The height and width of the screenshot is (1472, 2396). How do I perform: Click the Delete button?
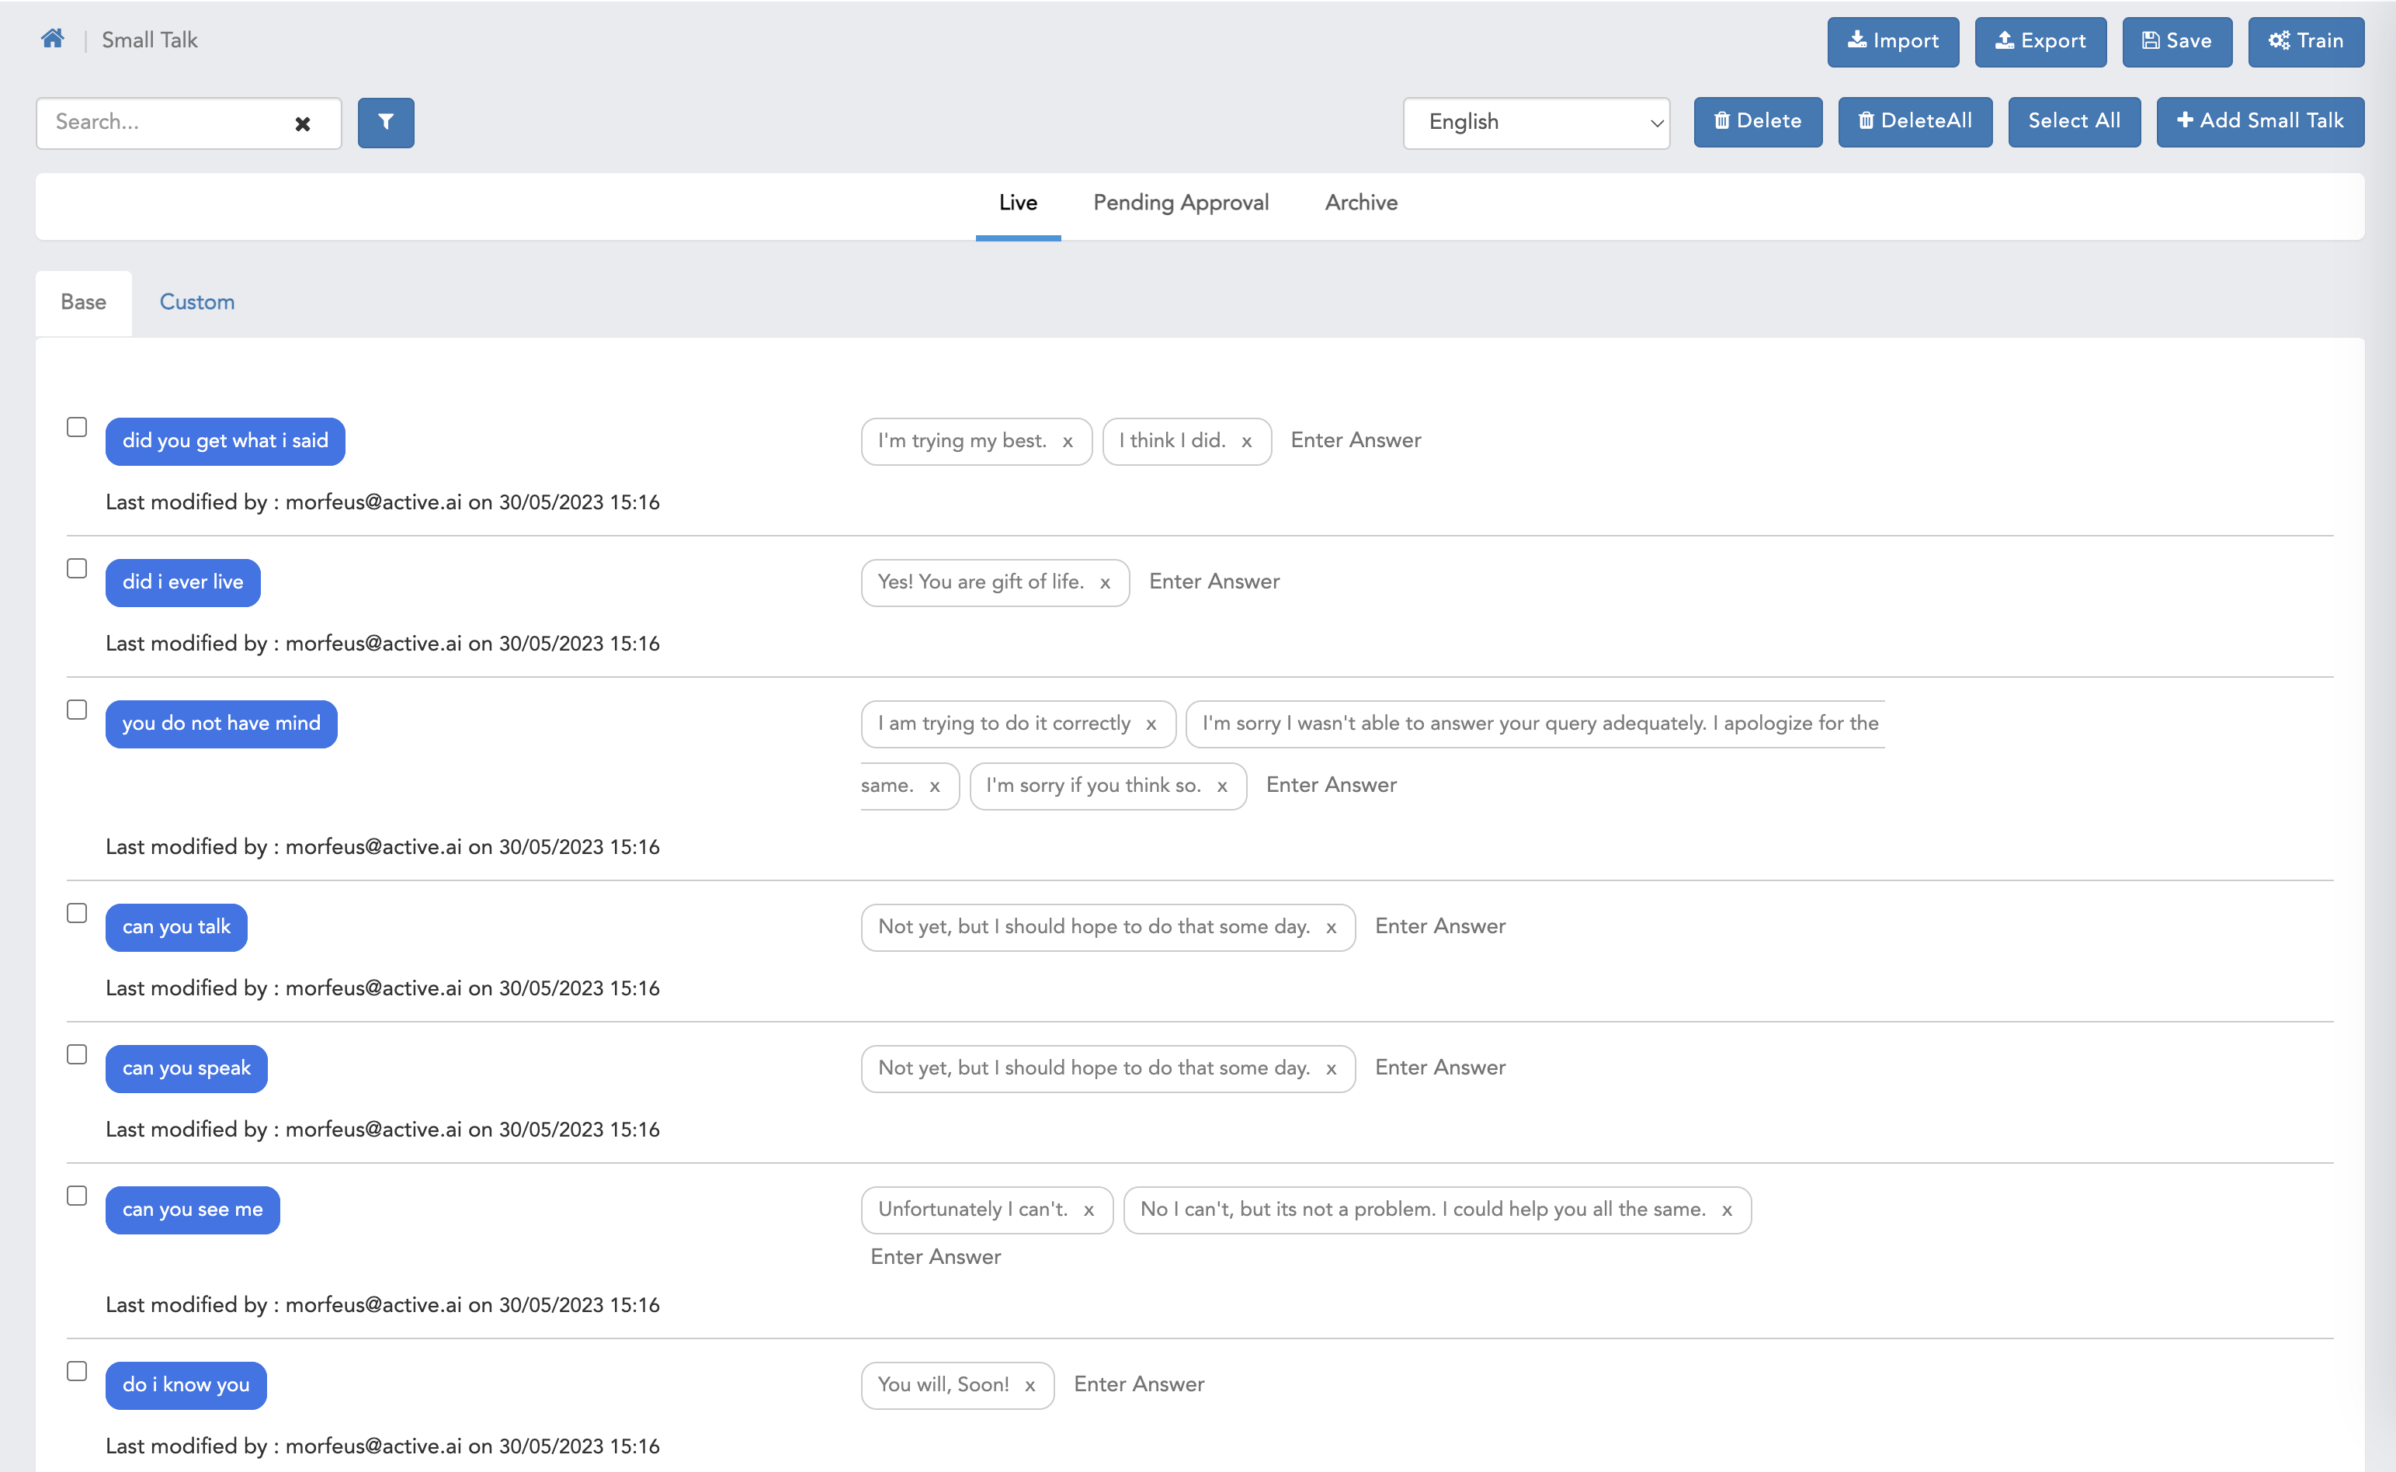click(1757, 122)
